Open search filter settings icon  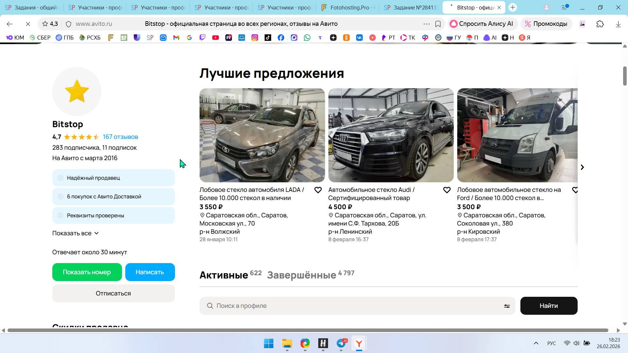point(507,306)
